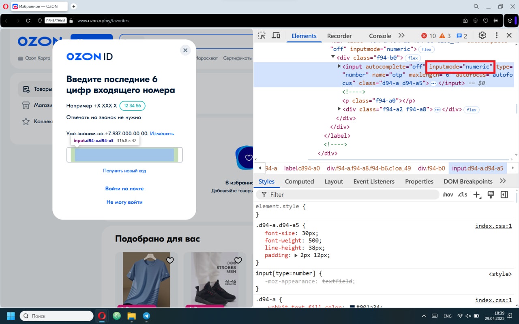
Task: Open the rendering emulation paintbrush icon
Action: click(x=491, y=195)
